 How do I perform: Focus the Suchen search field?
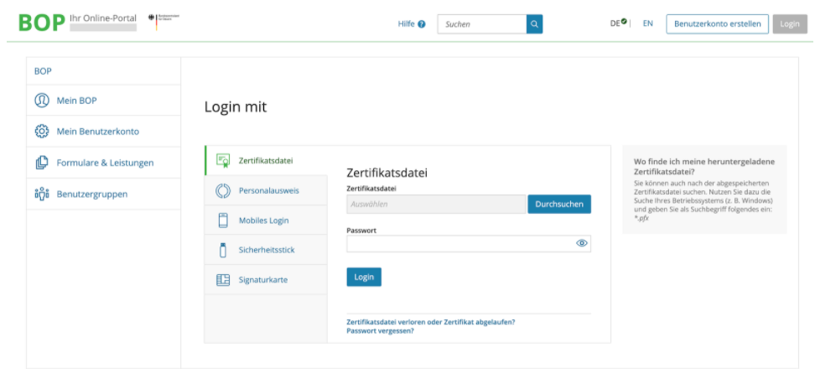(482, 23)
